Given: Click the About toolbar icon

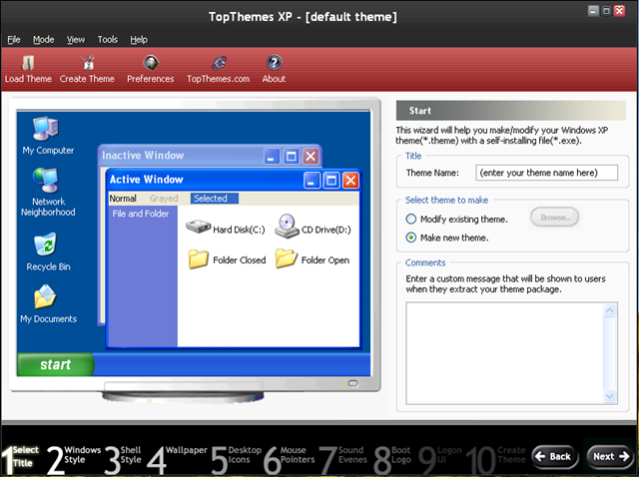Looking at the screenshot, I should tap(274, 69).
